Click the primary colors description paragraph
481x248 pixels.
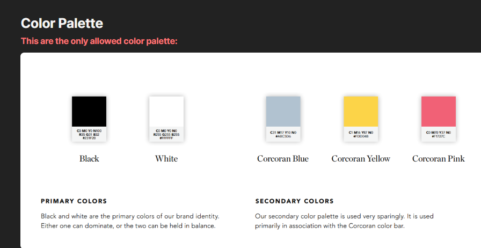[x=130, y=221]
